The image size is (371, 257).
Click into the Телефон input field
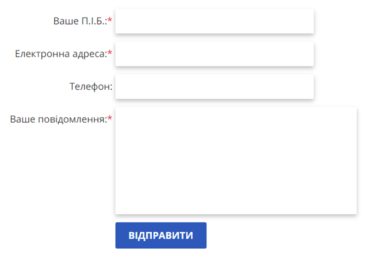point(214,87)
